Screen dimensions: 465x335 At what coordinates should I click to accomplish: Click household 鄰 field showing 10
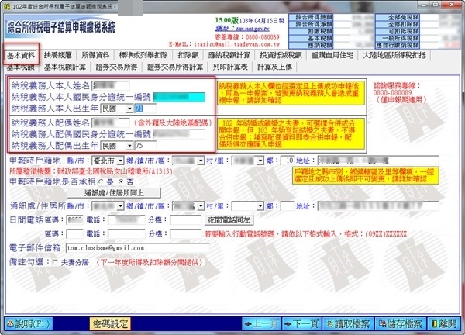287,161
